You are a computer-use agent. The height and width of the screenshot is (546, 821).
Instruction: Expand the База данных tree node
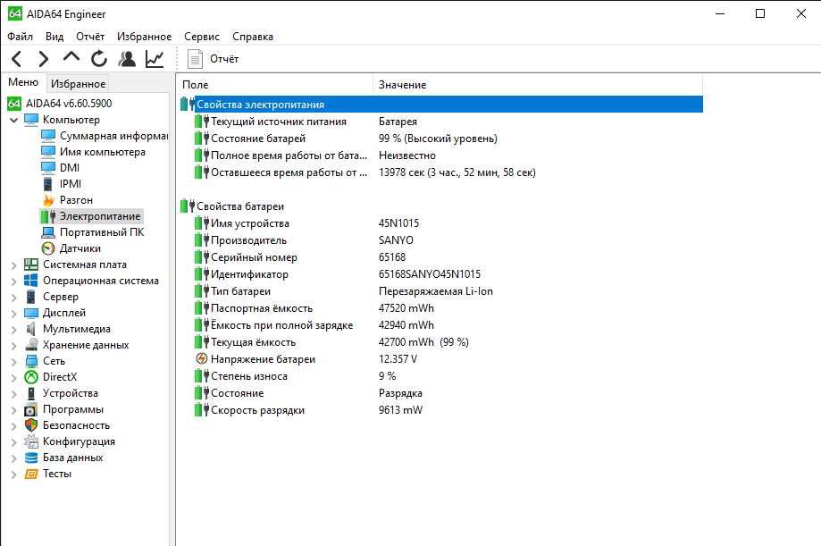pos(14,458)
